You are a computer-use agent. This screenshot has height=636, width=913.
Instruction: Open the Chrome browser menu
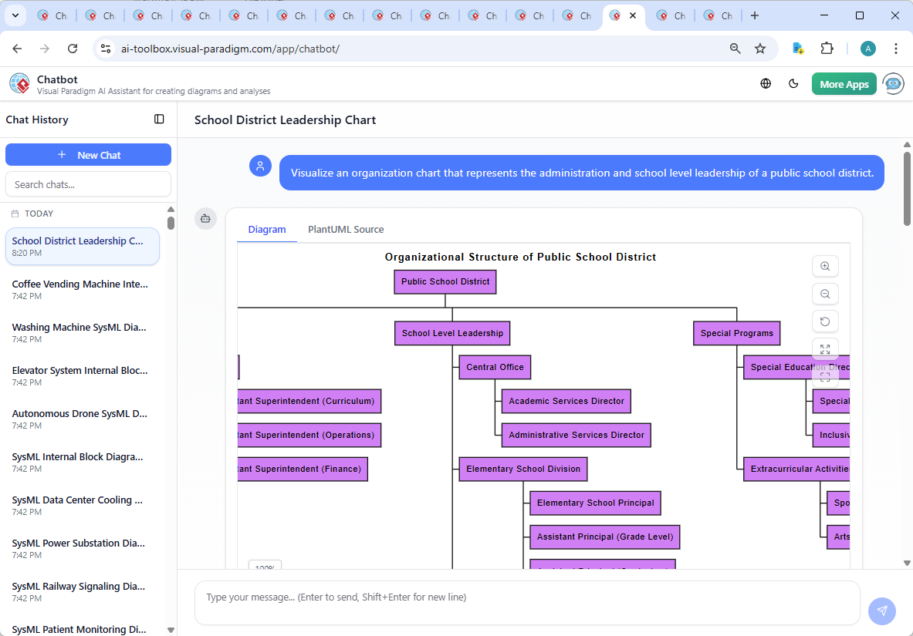[x=896, y=48]
